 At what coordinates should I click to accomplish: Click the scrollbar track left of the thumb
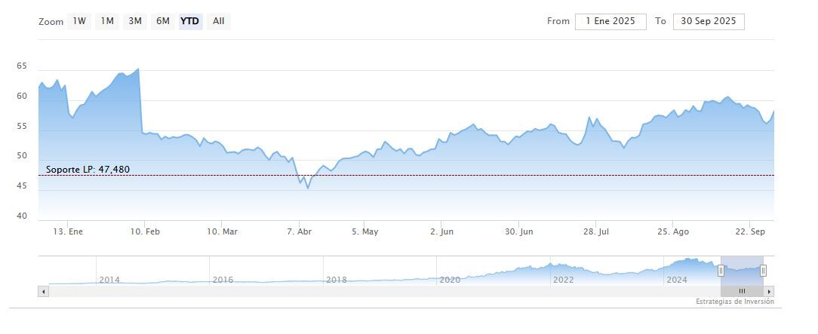click(377, 291)
